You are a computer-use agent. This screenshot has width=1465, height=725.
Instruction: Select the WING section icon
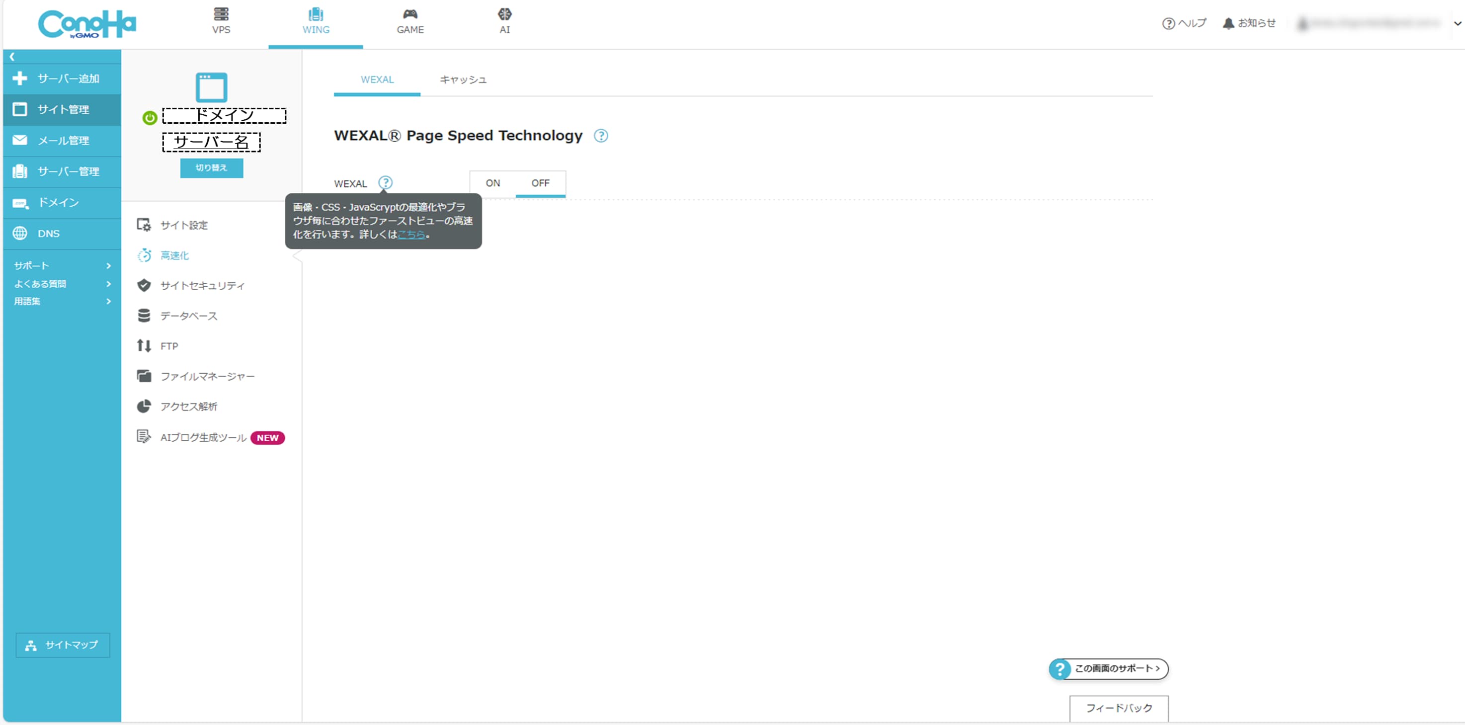coord(316,13)
